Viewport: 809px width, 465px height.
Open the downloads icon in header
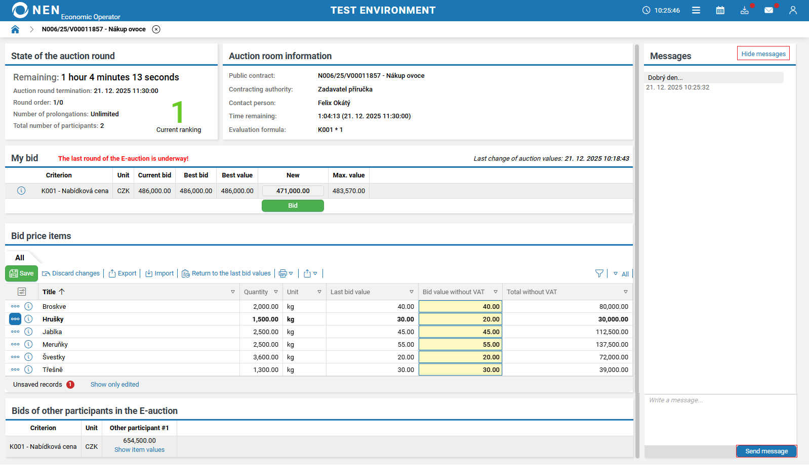(744, 10)
